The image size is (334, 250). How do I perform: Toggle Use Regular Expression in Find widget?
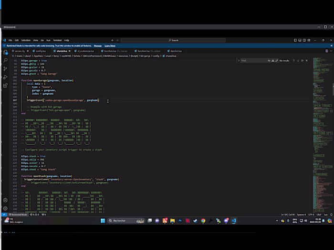(276, 60)
